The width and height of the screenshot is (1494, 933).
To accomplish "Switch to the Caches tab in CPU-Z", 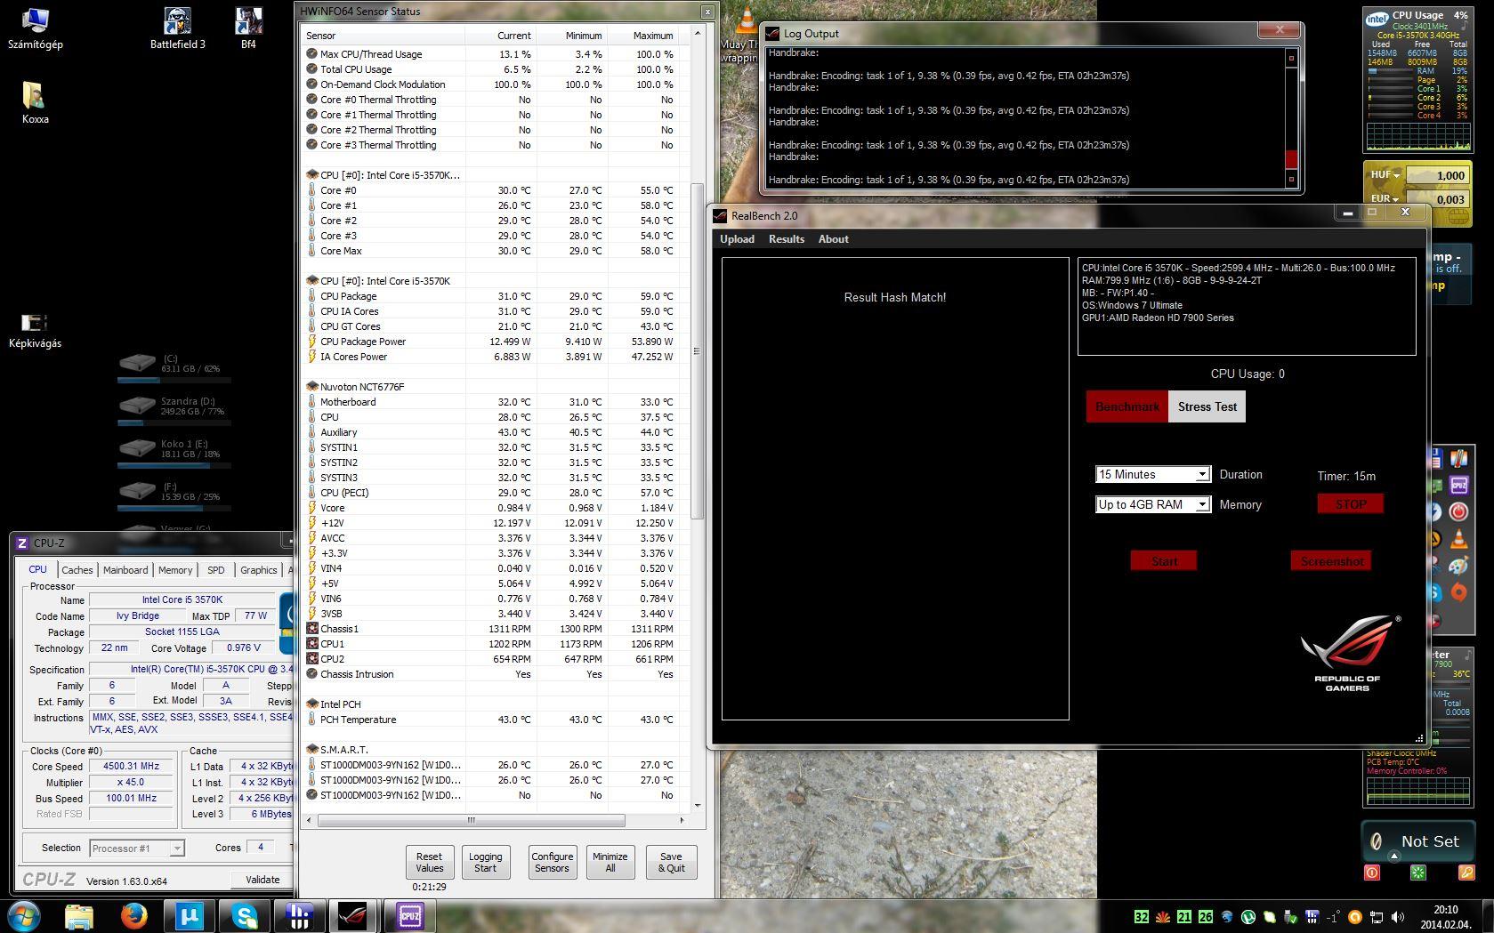I will tap(77, 570).
